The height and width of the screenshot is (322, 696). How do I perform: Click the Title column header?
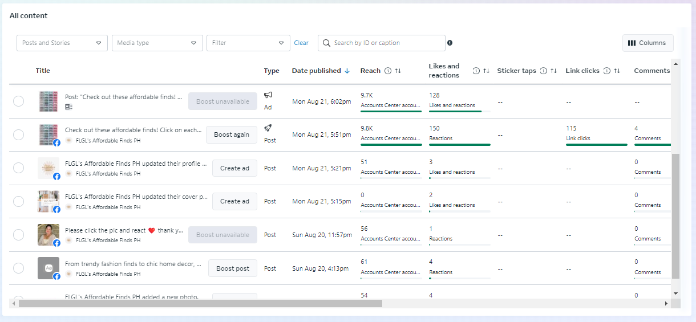43,71
